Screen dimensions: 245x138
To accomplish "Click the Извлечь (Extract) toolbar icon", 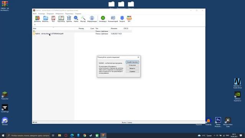I will pyautogui.click(x=46, y=19).
